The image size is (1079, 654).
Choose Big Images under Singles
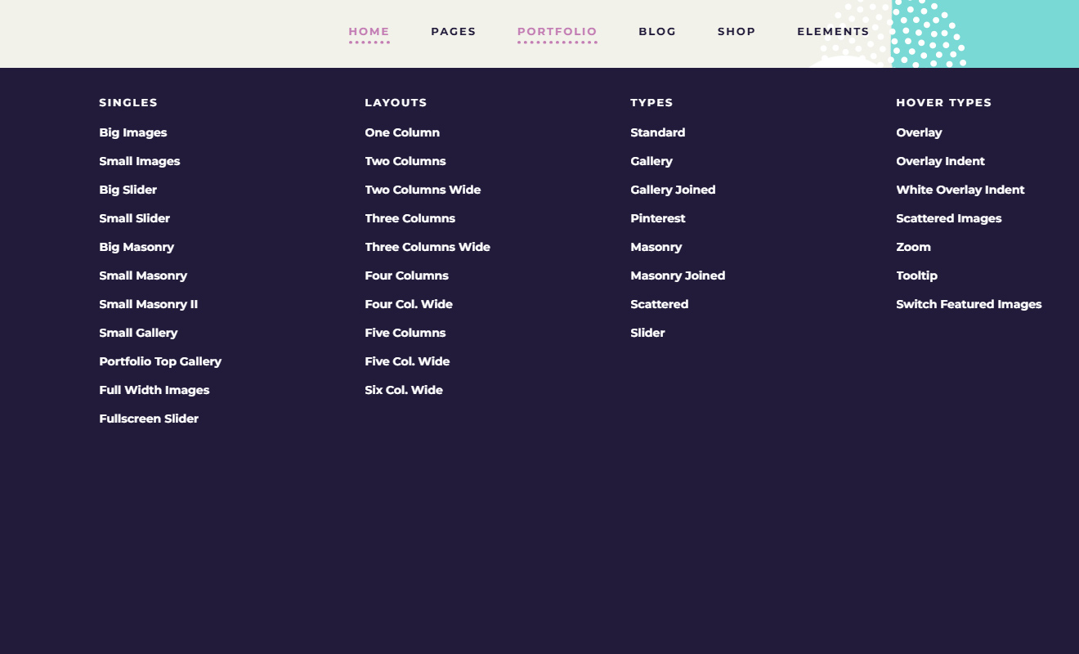[x=133, y=132]
